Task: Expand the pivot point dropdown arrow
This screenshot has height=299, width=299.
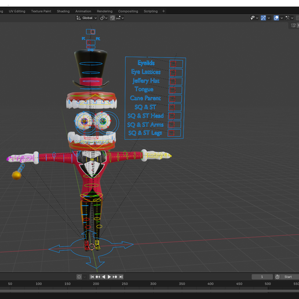Action: [106, 18]
